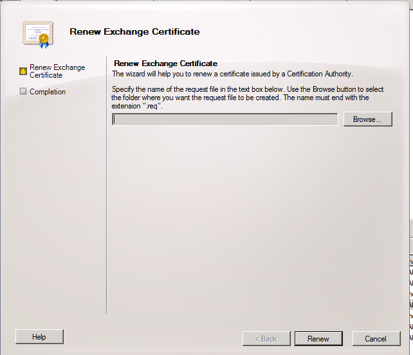Viewport: 413px width, 355px height.
Task: Click the Browse... button
Action: coord(368,119)
